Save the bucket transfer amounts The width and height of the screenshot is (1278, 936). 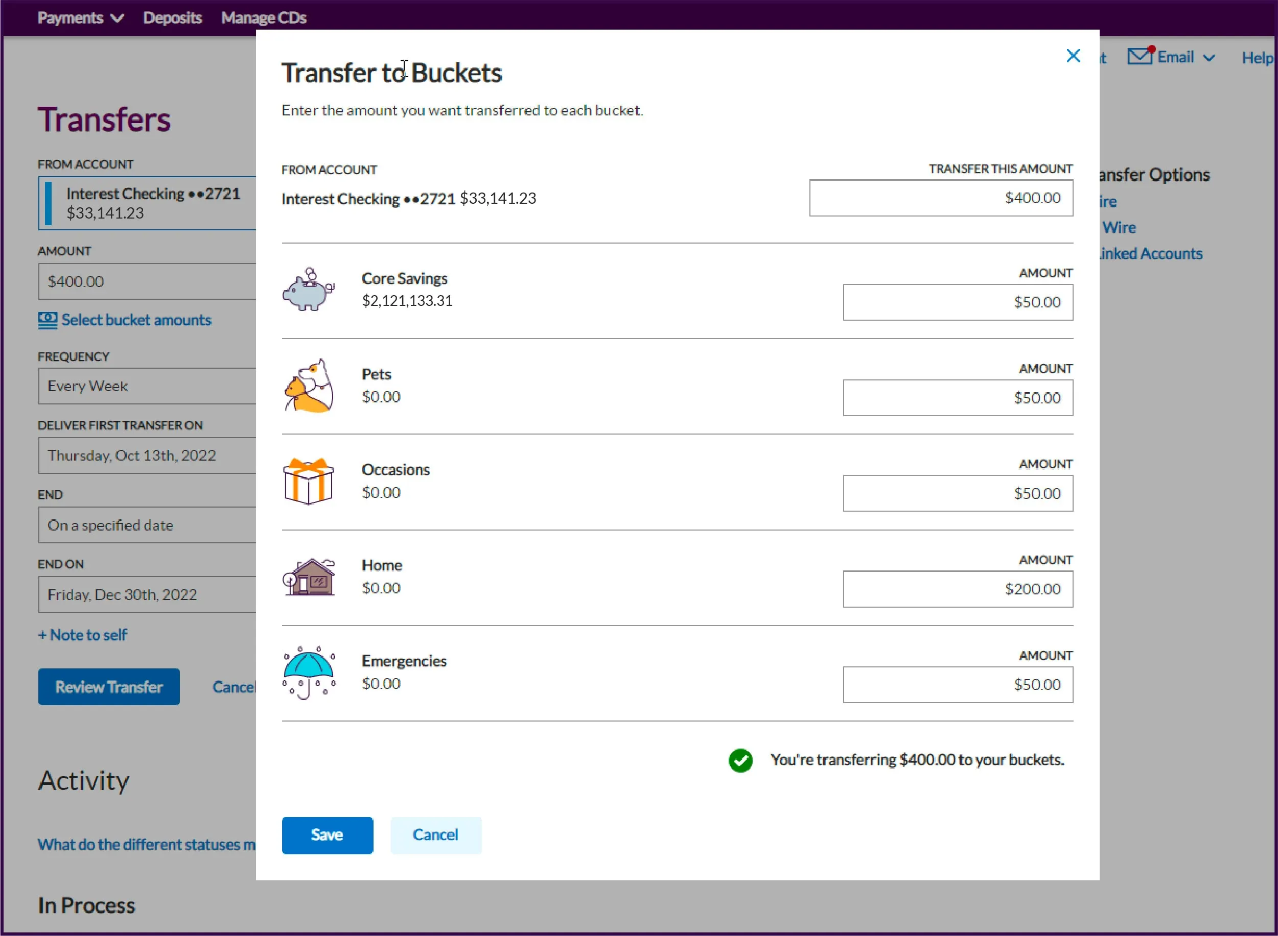tap(327, 835)
